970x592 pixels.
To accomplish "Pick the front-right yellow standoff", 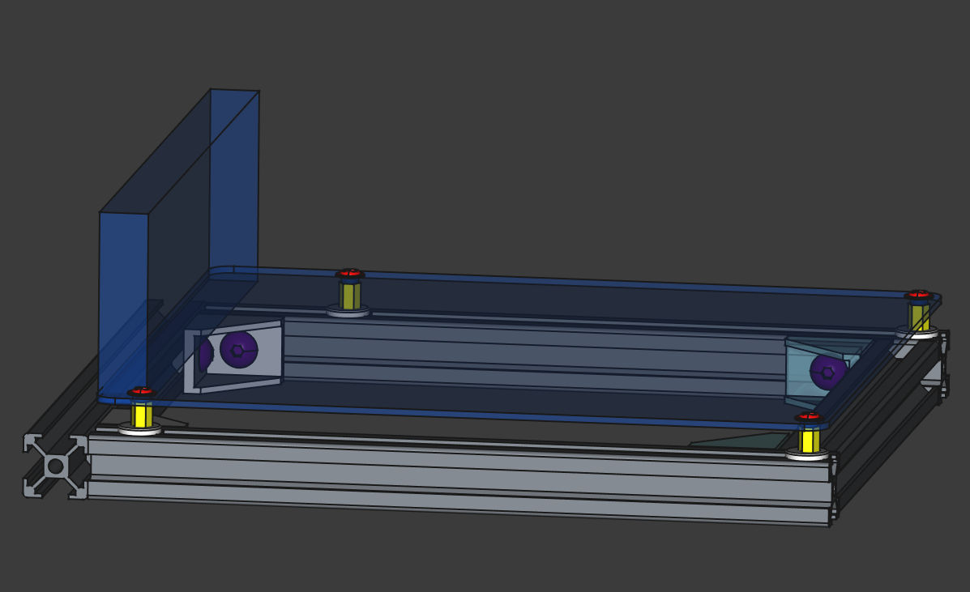I will (x=810, y=440).
